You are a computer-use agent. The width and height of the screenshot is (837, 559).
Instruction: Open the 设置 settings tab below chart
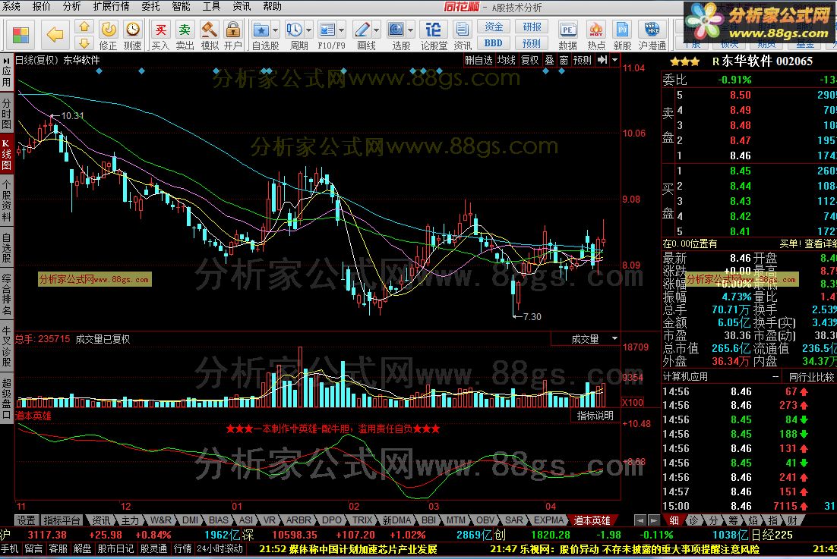click(26, 520)
